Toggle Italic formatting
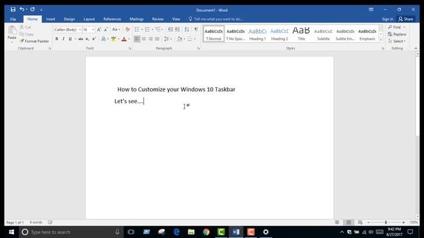The width and height of the screenshot is (424, 238). (x=64, y=39)
